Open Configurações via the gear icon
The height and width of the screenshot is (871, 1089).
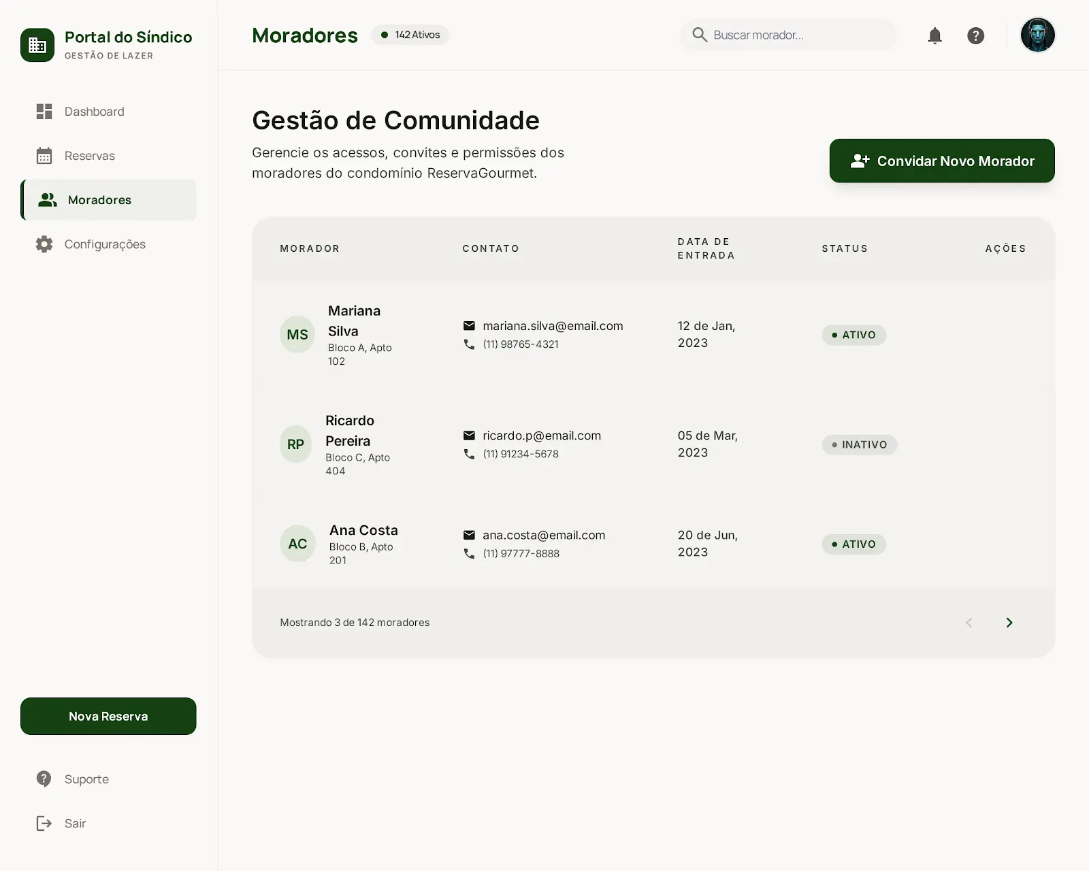tap(44, 244)
